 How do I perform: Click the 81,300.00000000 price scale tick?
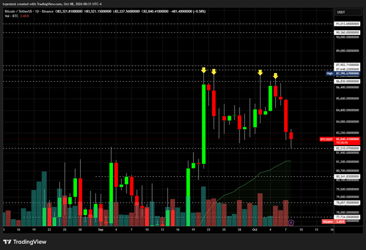tap(347, 162)
